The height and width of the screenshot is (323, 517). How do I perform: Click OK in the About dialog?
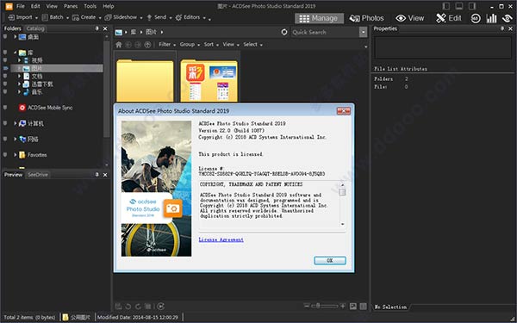[x=330, y=260]
